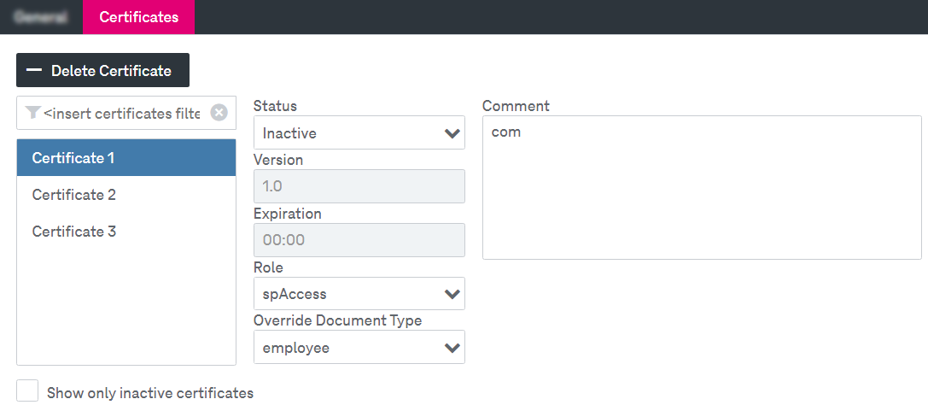This screenshot has height=405, width=928.
Task: Select Certificate 3 in the list
Action: point(126,232)
